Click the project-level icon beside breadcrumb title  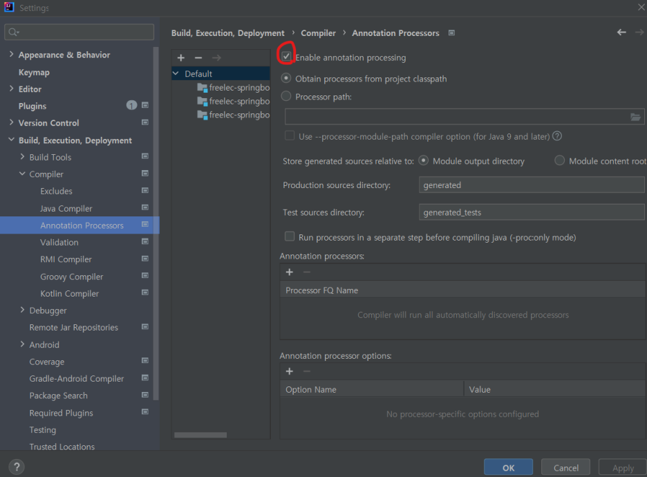452,32
